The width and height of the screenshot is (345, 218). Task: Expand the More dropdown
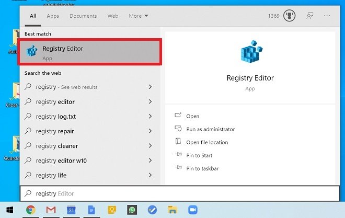click(139, 16)
